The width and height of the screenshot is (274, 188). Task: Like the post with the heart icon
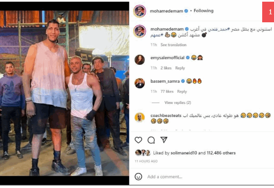[x=138, y=140]
